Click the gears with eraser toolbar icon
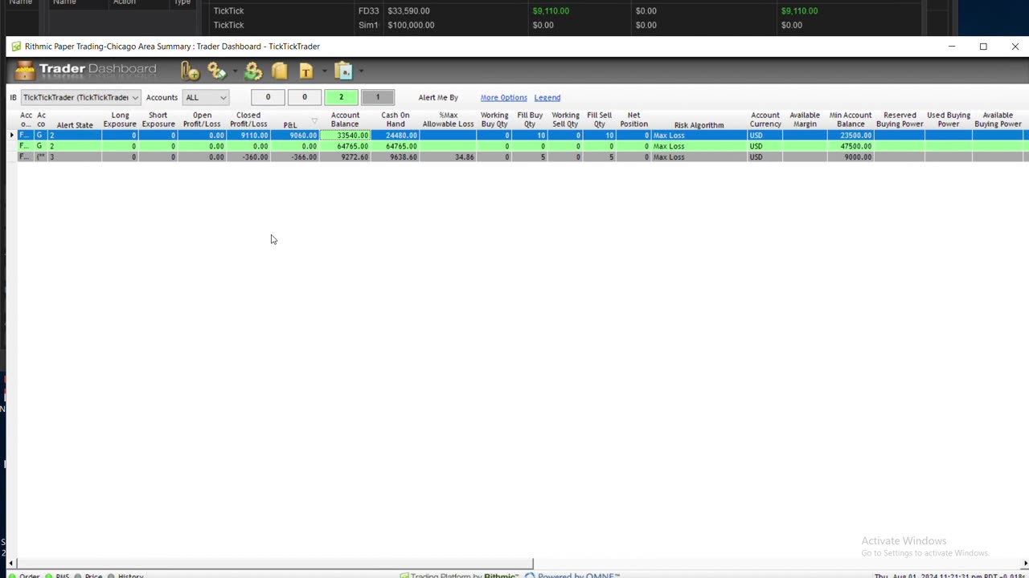 [217, 71]
